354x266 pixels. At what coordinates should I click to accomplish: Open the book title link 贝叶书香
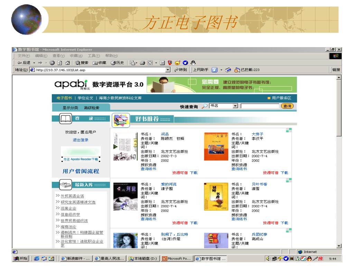click(259, 184)
